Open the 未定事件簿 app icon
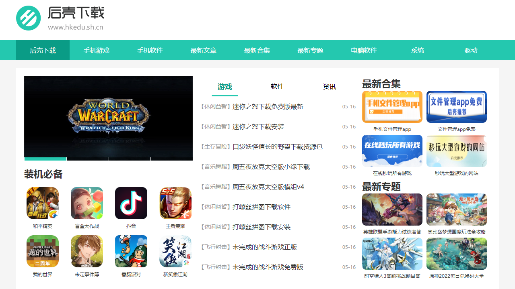This screenshot has width=515, height=289. coord(87,251)
